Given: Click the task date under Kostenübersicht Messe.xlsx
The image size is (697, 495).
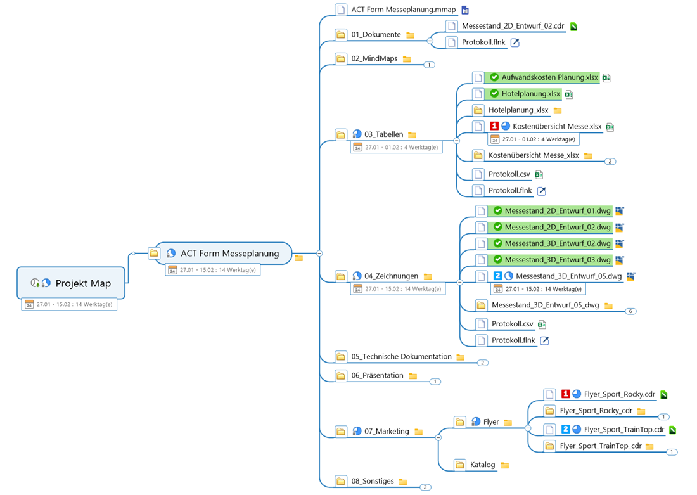Looking at the screenshot, I should click(534, 139).
